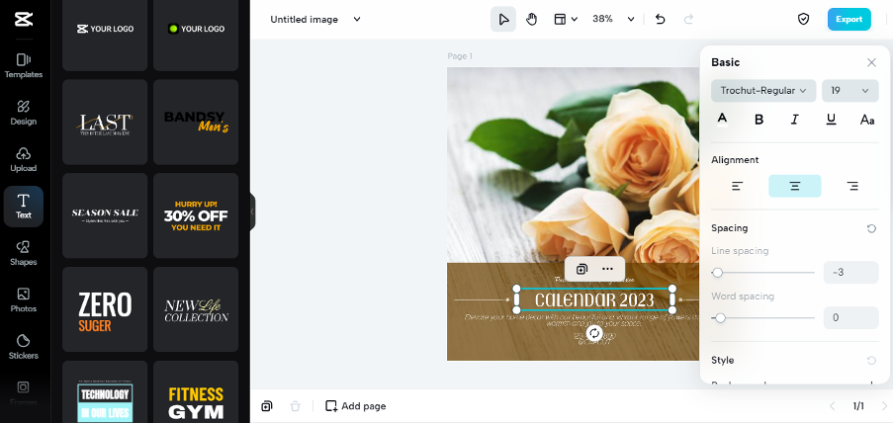Activate the hand pan tool
894x423 pixels.
pyautogui.click(x=531, y=20)
